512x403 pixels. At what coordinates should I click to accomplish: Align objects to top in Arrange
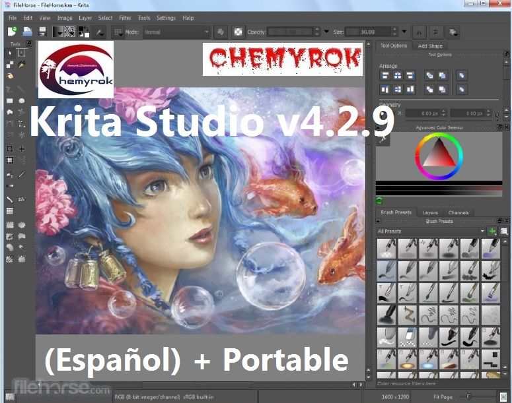point(385,89)
